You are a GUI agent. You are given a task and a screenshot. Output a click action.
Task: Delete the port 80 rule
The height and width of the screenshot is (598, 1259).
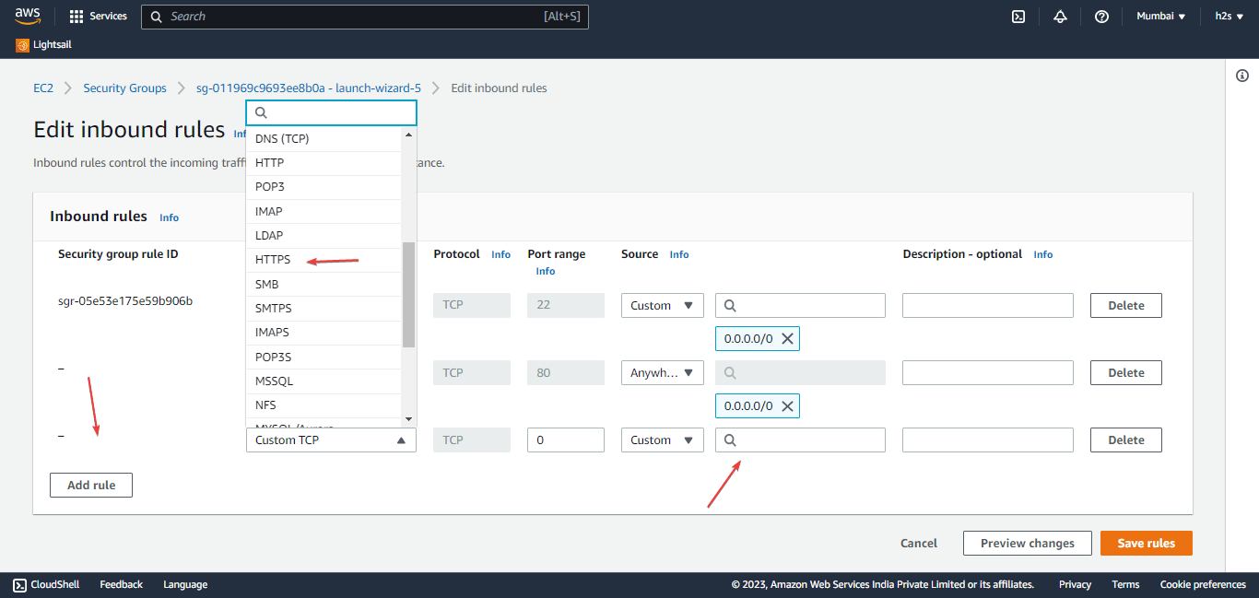[x=1126, y=373]
